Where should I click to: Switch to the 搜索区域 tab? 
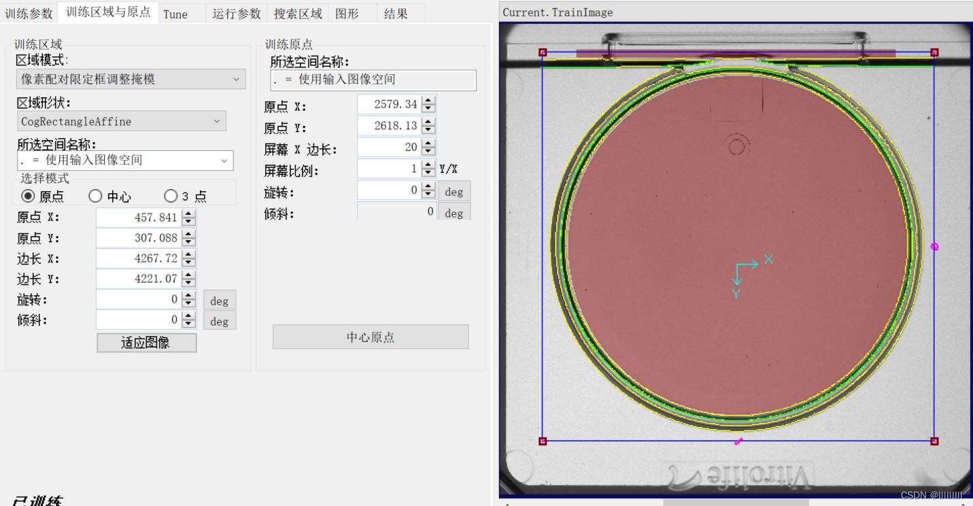pos(298,12)
